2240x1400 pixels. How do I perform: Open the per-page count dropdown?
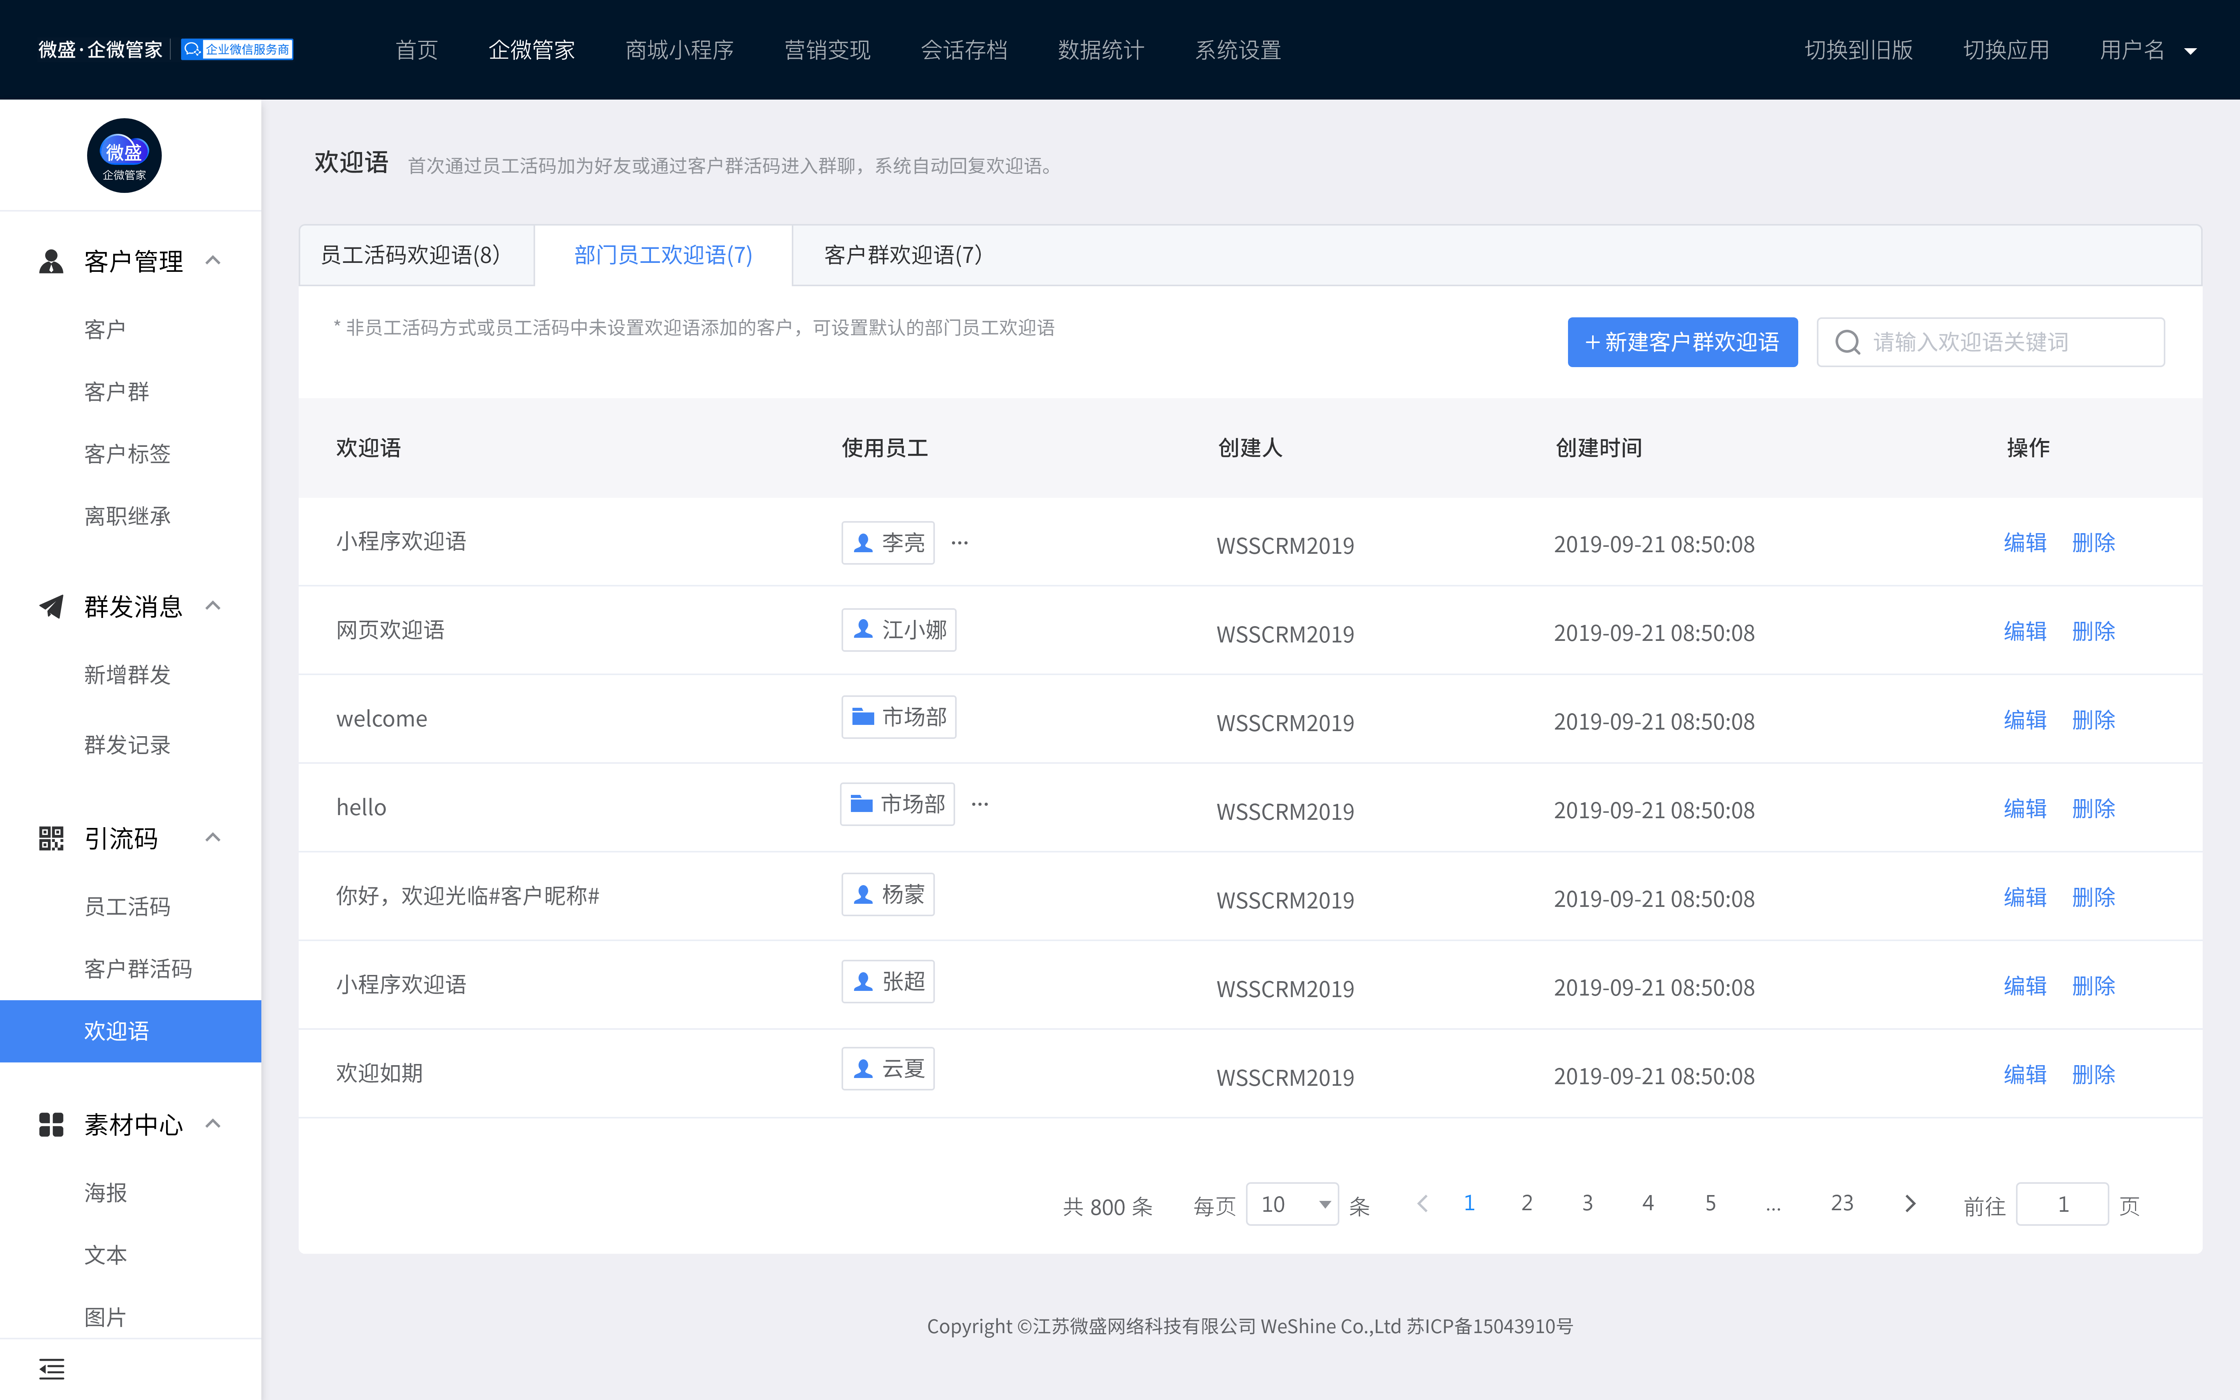point(1292,1204)
